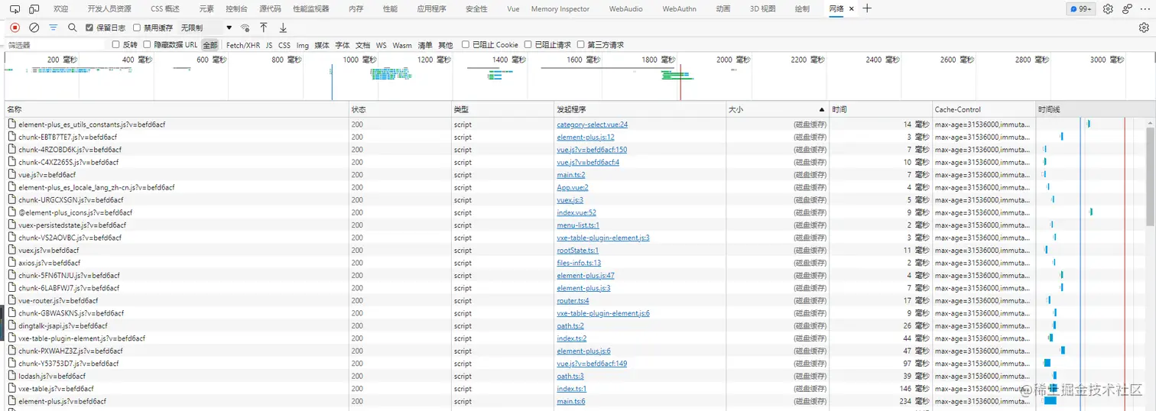This screenshot has width=1156, height=411.
Task: Uncheck 保留日志 checkbox
Action: point(89,28)
